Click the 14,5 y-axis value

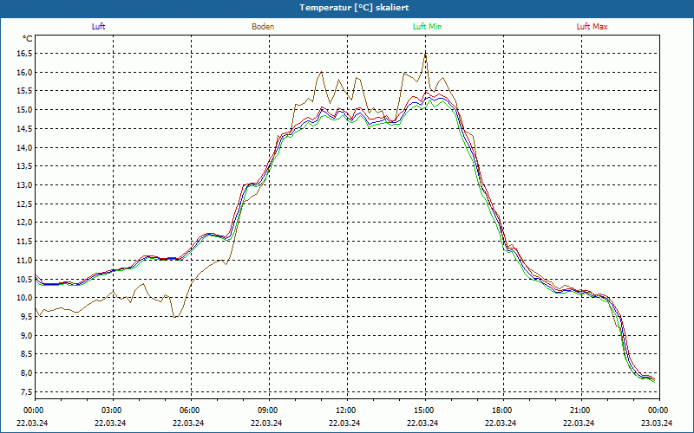click(24, 129)
